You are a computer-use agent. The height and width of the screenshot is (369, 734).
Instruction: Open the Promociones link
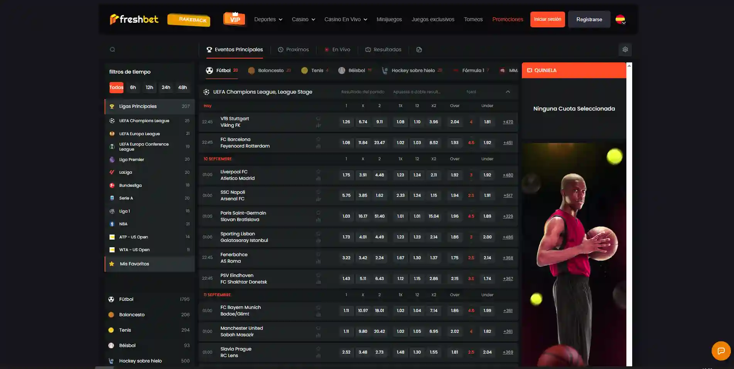pos(508,19)
